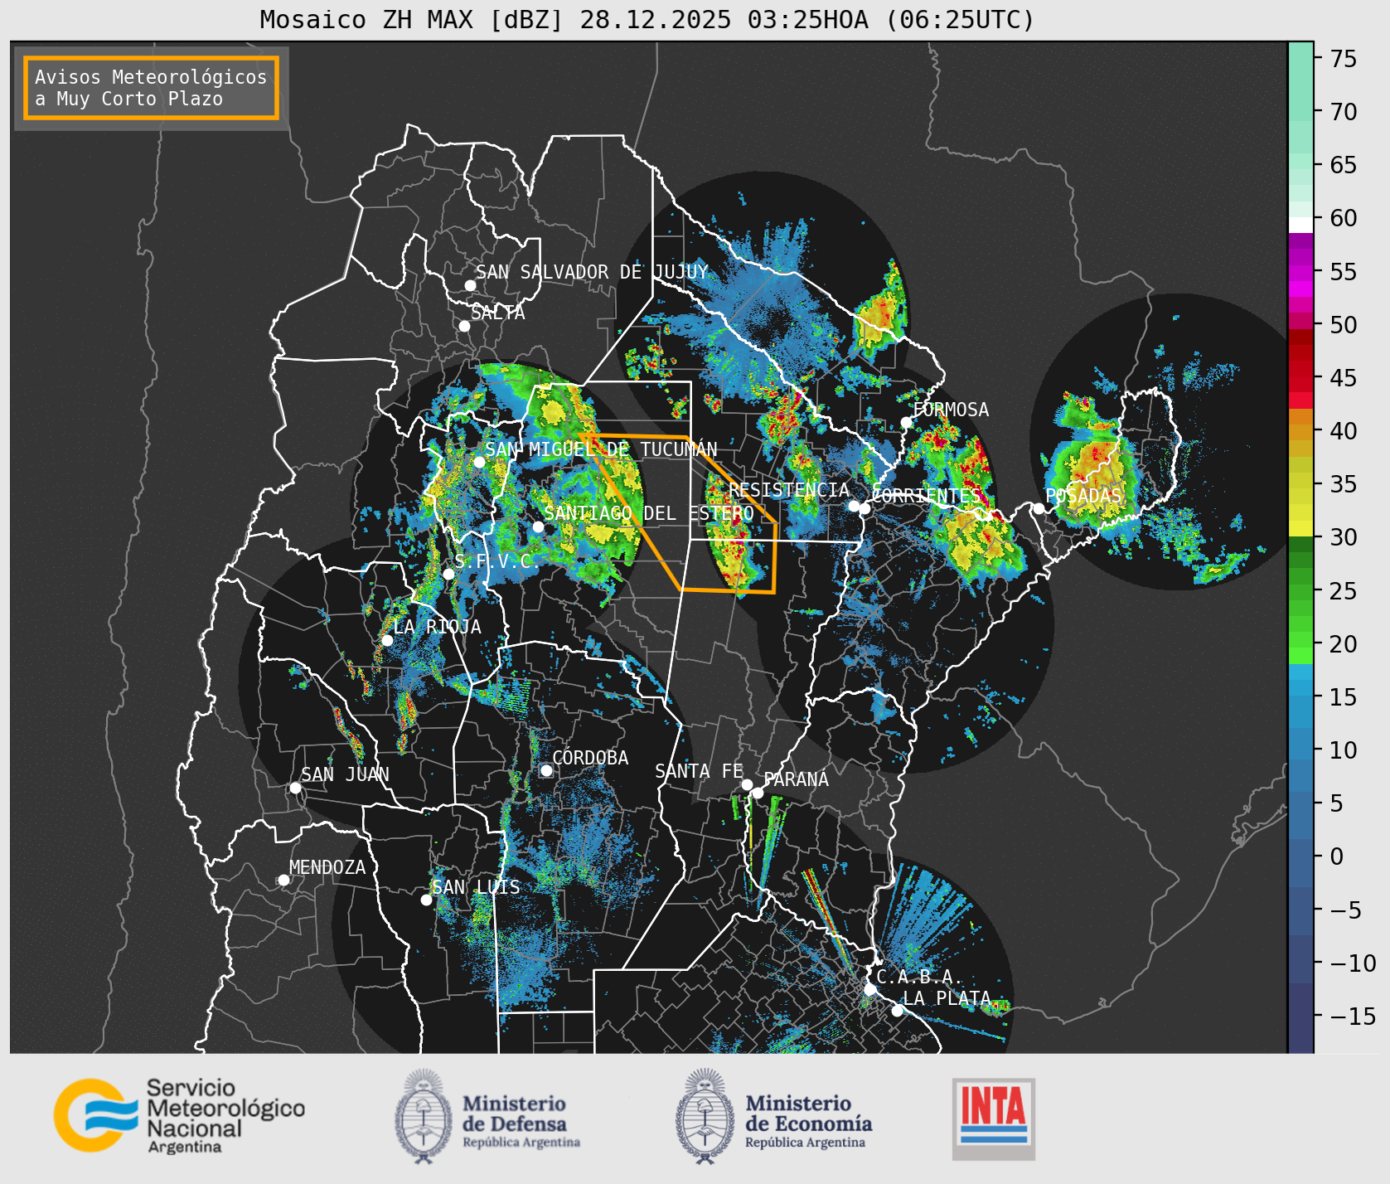This screenshot has height=1184, width=1390.
Task: Click the Avisos Meteorológicos a Muy Corto Plazo legend box
Action: click(x=151, y=88)
